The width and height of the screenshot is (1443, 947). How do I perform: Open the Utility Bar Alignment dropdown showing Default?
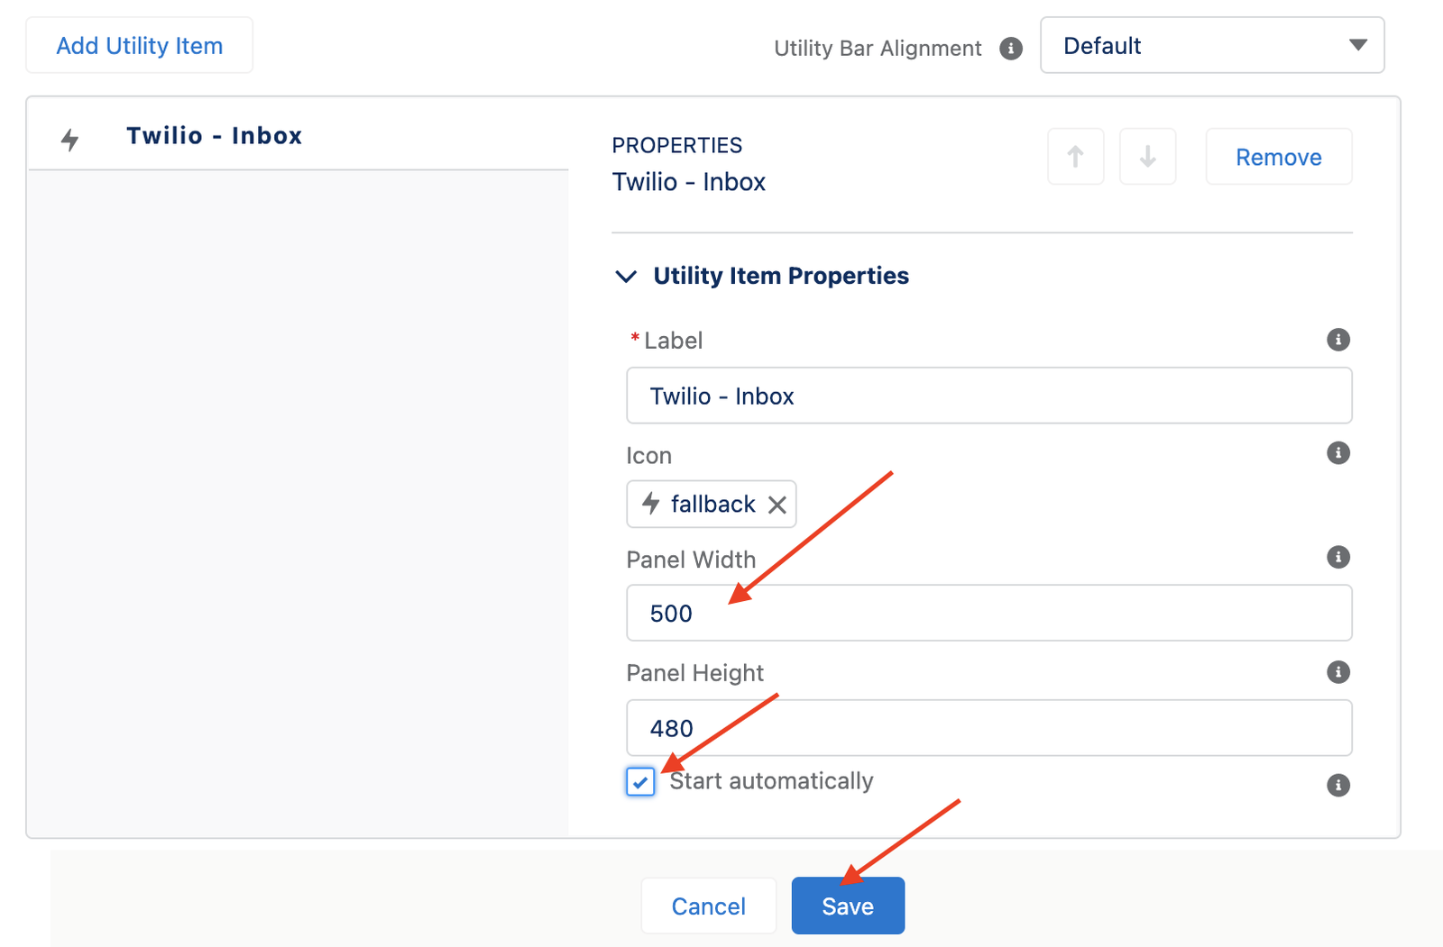pos(1211,45)
